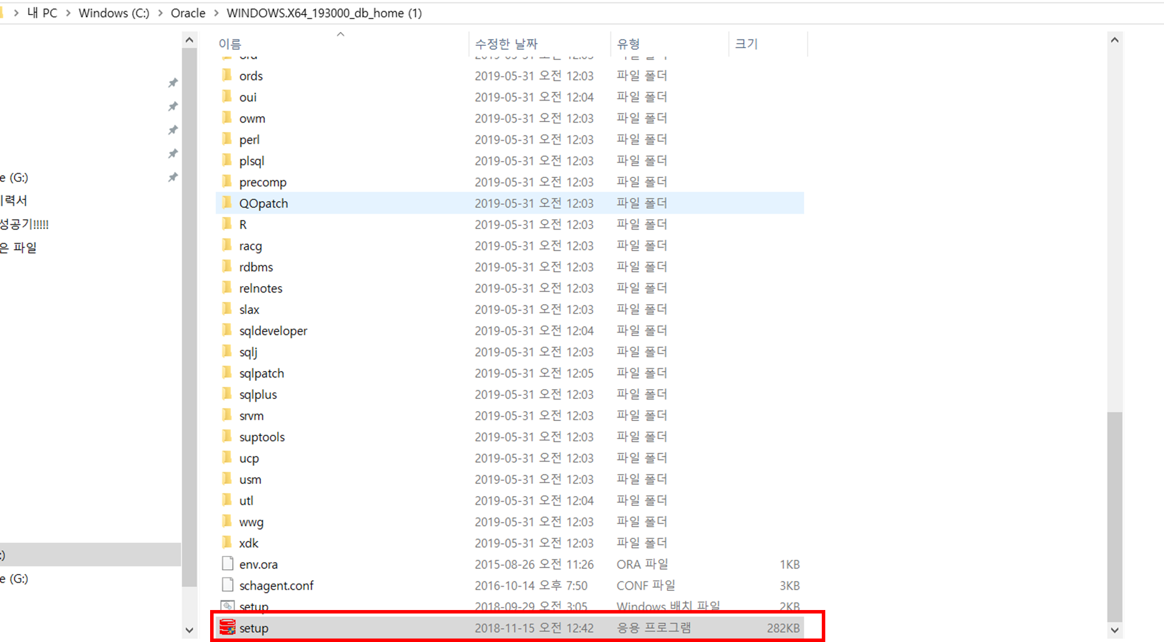
Task: Click the file list scroll-down arrow
Action: (1115, 630)
